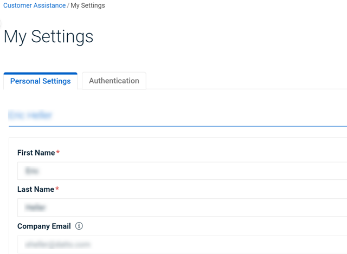Click the partial circle button at left edge
Viewport: 347px width, 254px height.
(x=1, y=24)
